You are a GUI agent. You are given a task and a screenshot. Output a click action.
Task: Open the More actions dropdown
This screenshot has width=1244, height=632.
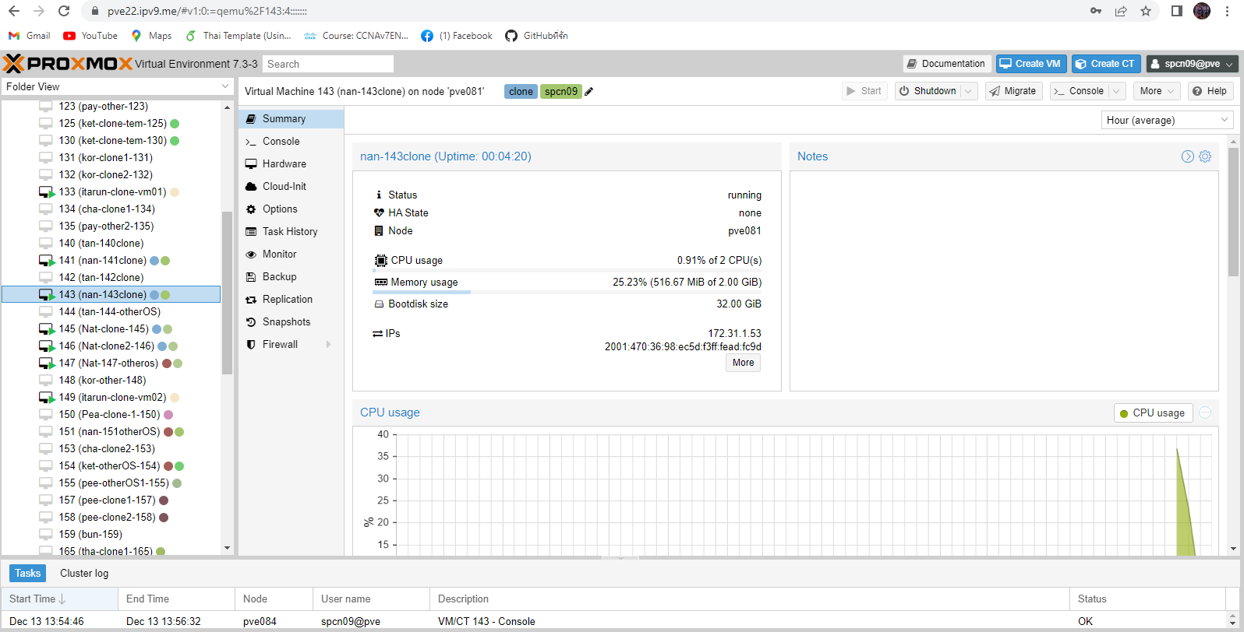(x=1157, y=91)
